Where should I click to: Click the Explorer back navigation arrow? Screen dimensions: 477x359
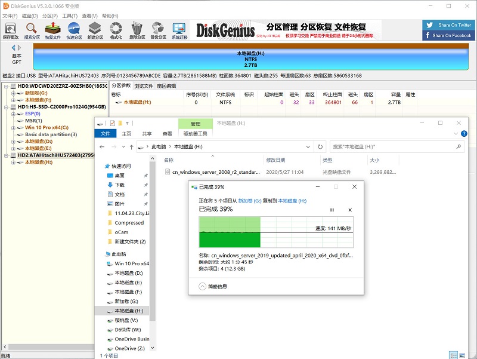click(x=102, y=147)
